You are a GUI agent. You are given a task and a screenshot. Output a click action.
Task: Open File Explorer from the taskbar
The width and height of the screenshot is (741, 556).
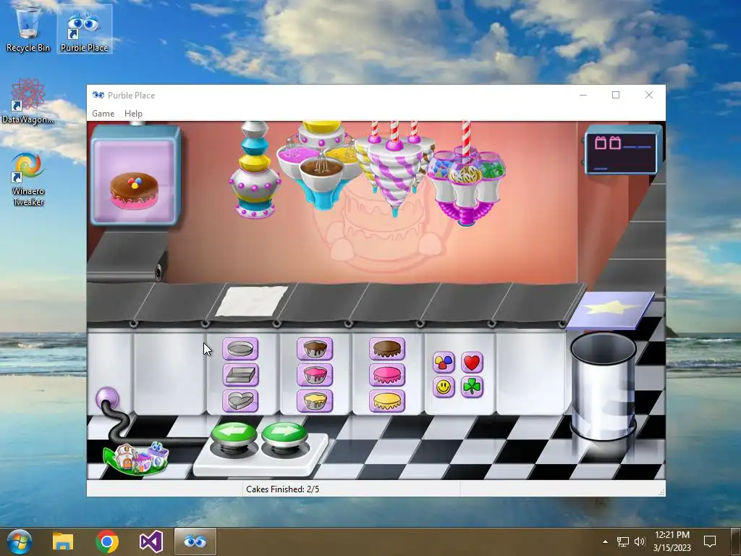(63, 542)
